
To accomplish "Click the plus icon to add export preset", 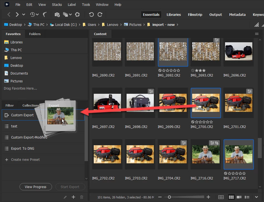I will click(73, 197).
